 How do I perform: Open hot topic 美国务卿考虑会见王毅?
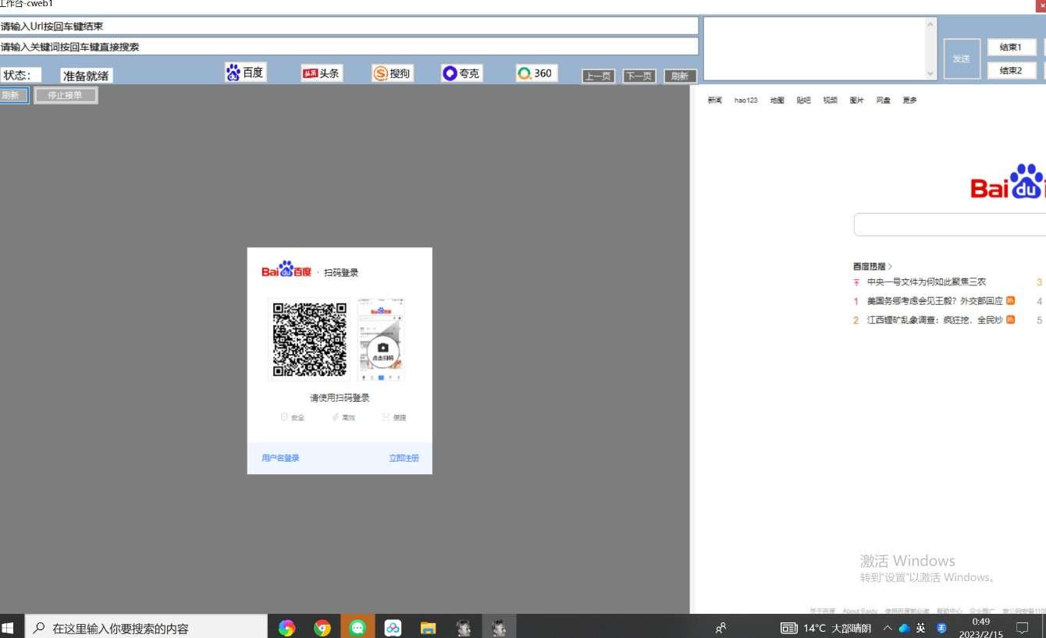(934, 301)
